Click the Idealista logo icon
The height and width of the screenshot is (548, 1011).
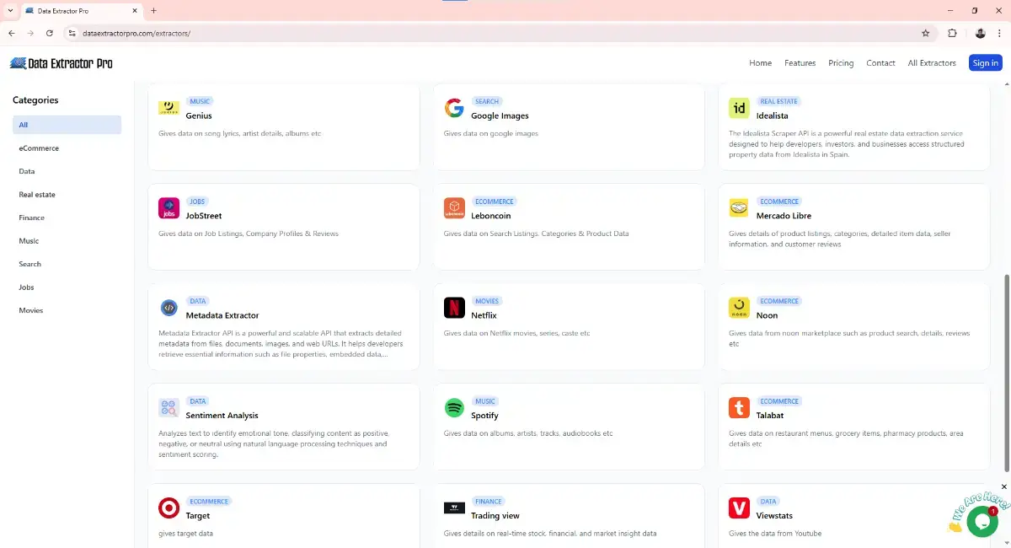(x=739, y=108)
